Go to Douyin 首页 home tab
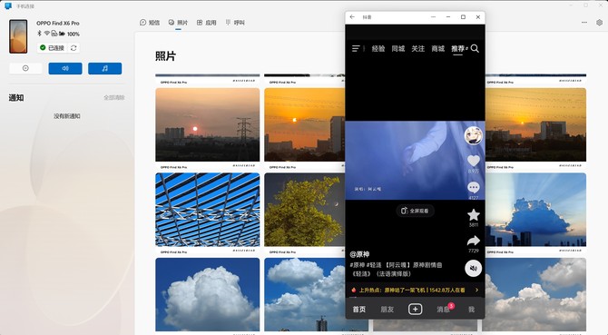 click(359, 309)
